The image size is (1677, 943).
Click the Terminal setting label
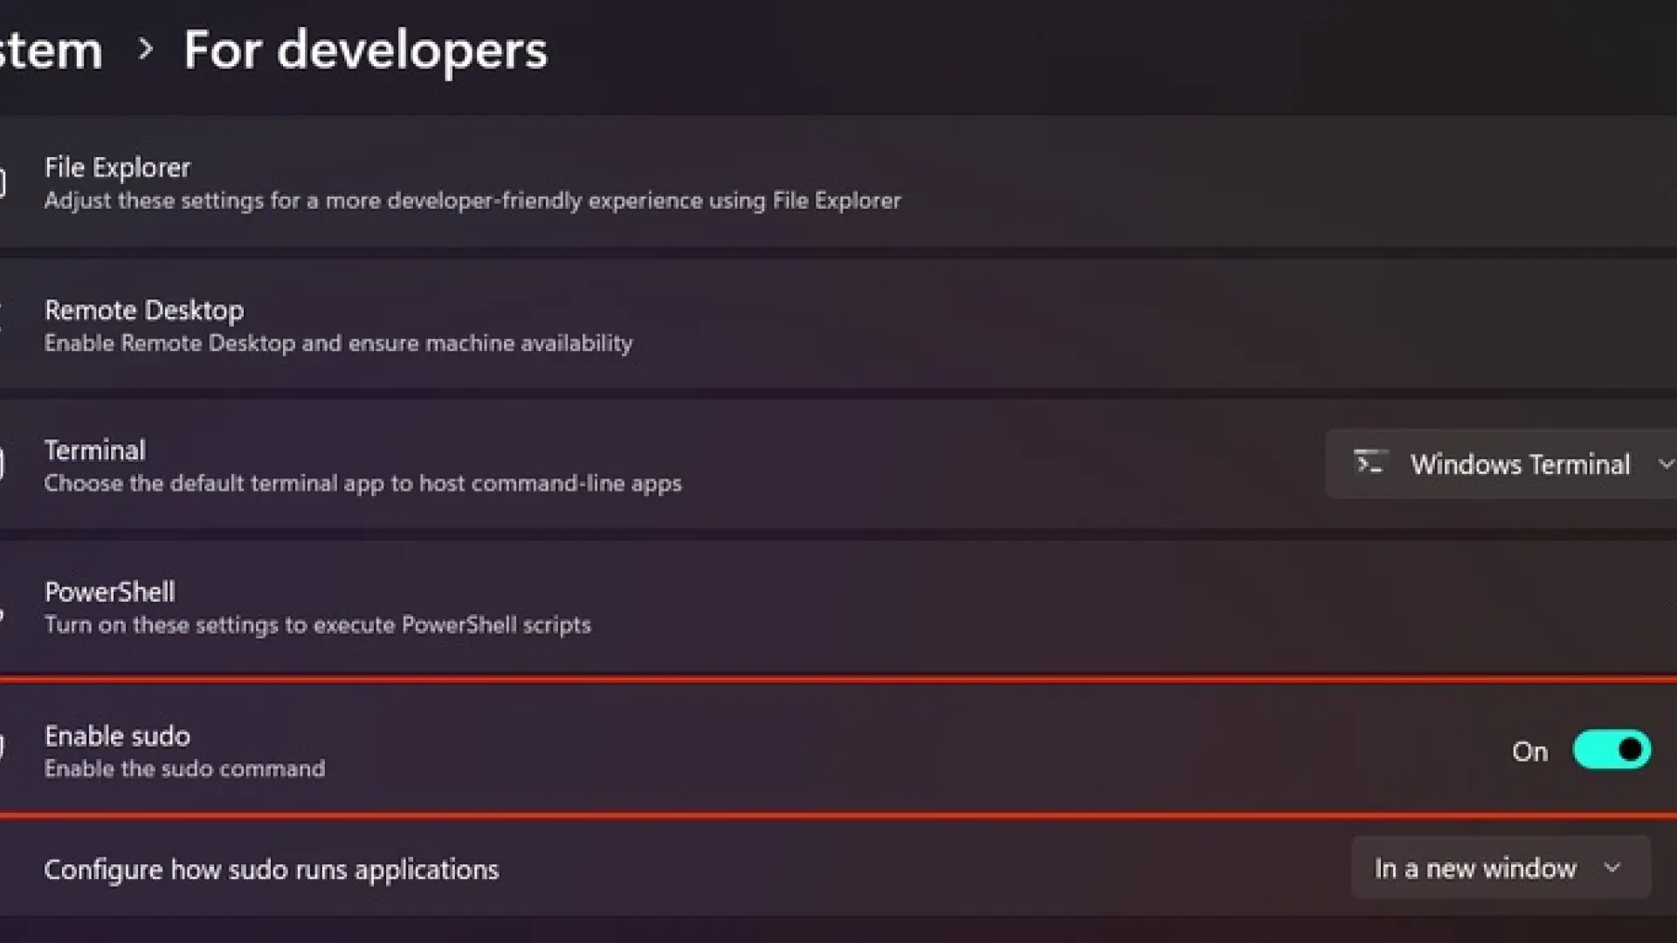coord(95,451)
